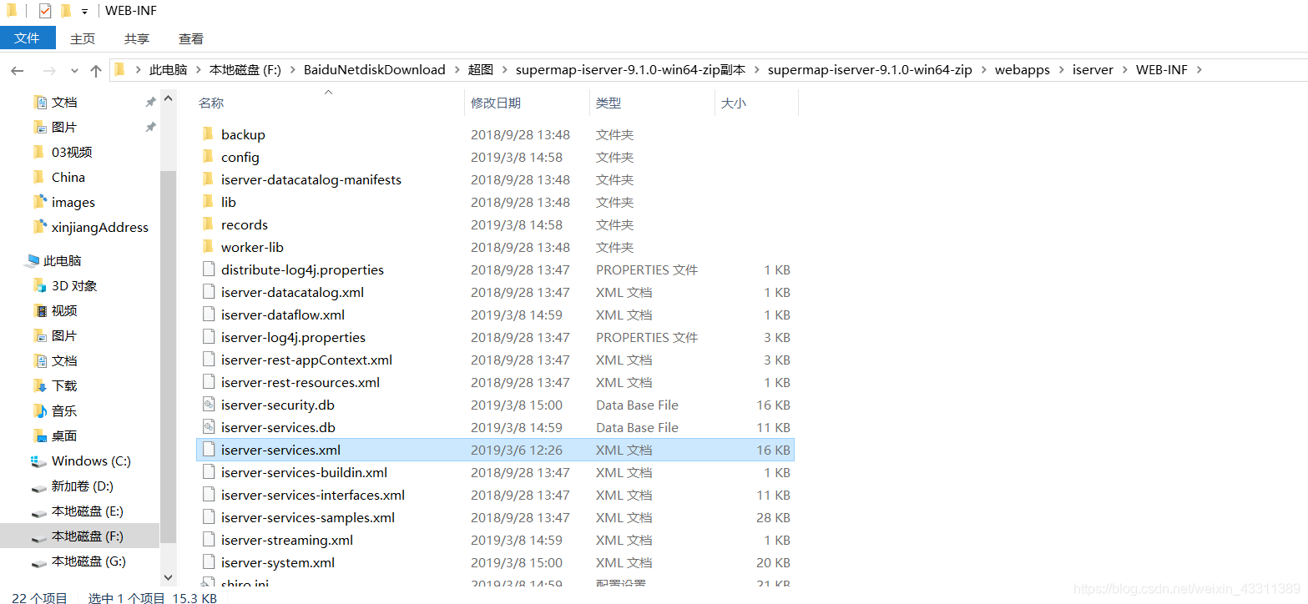Image resolution: width=1308 pixels, height=604 pixels.
Task: Click 本地磁盘 (G:) drive icon in sidebar
Action: (38, 561)
